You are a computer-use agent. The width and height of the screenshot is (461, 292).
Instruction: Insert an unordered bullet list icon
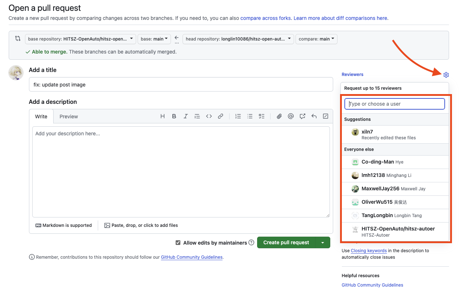point(250,116)
